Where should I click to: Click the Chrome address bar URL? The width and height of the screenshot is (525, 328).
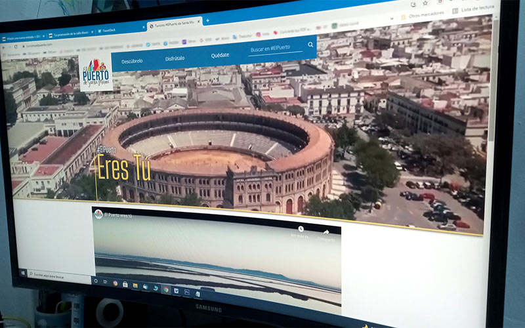(39, 45)
